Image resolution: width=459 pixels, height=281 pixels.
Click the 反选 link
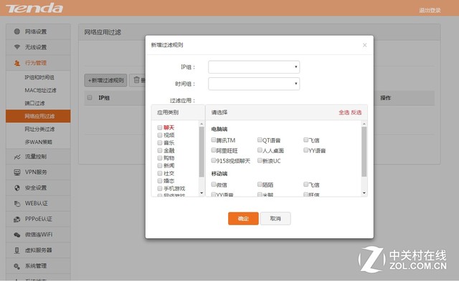(x=356, y=112)
